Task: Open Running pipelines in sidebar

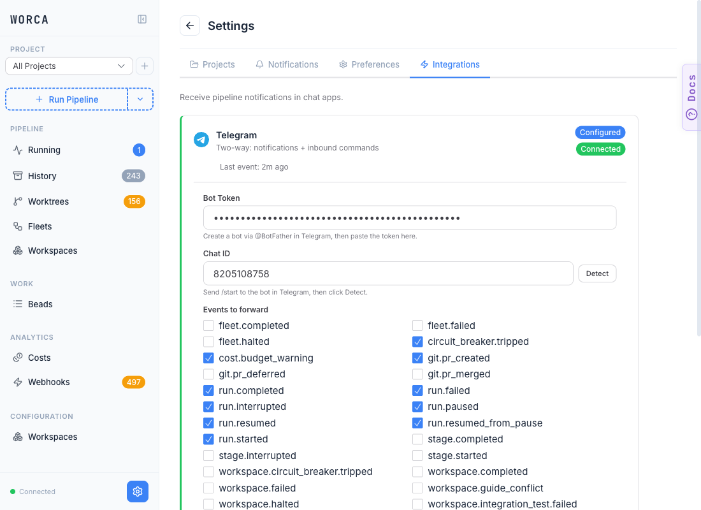Action: click(x=79, y=150)
